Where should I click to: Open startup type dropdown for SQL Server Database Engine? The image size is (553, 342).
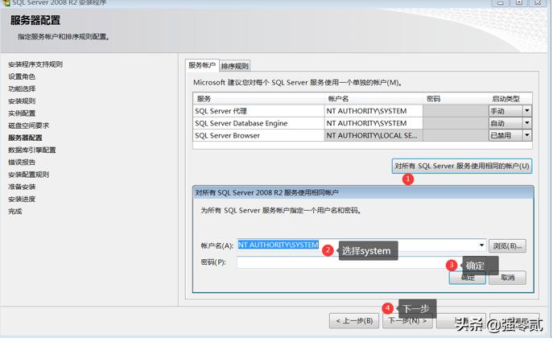click(527, 123)
